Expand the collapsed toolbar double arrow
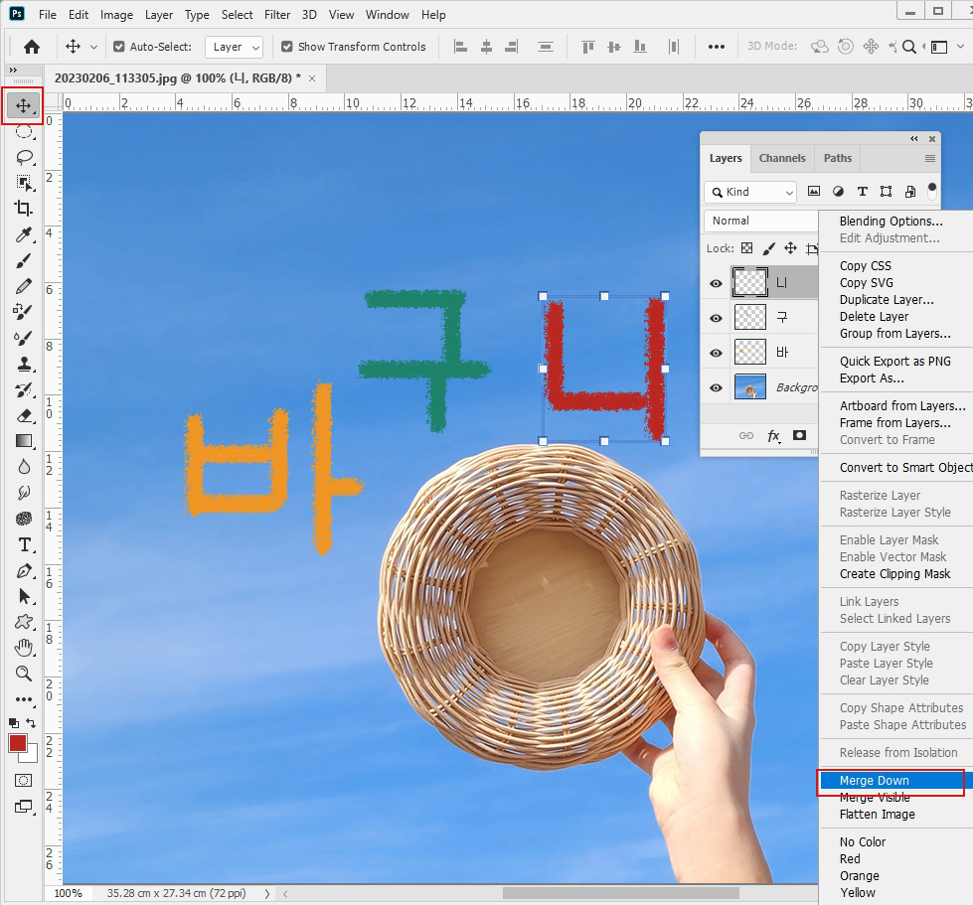 tap(13, 71)
